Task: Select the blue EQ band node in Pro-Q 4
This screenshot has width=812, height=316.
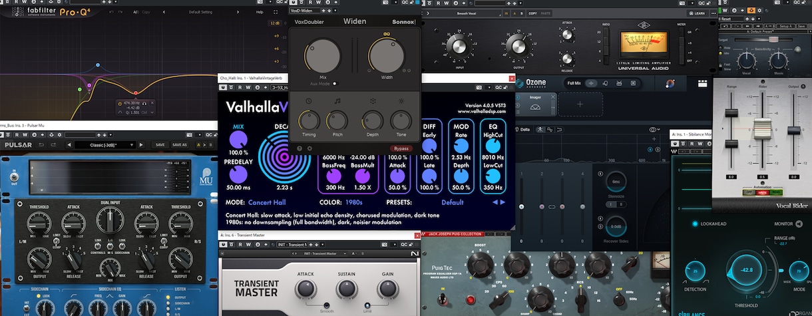Action: pyautogui.click(x=98, y=65)
